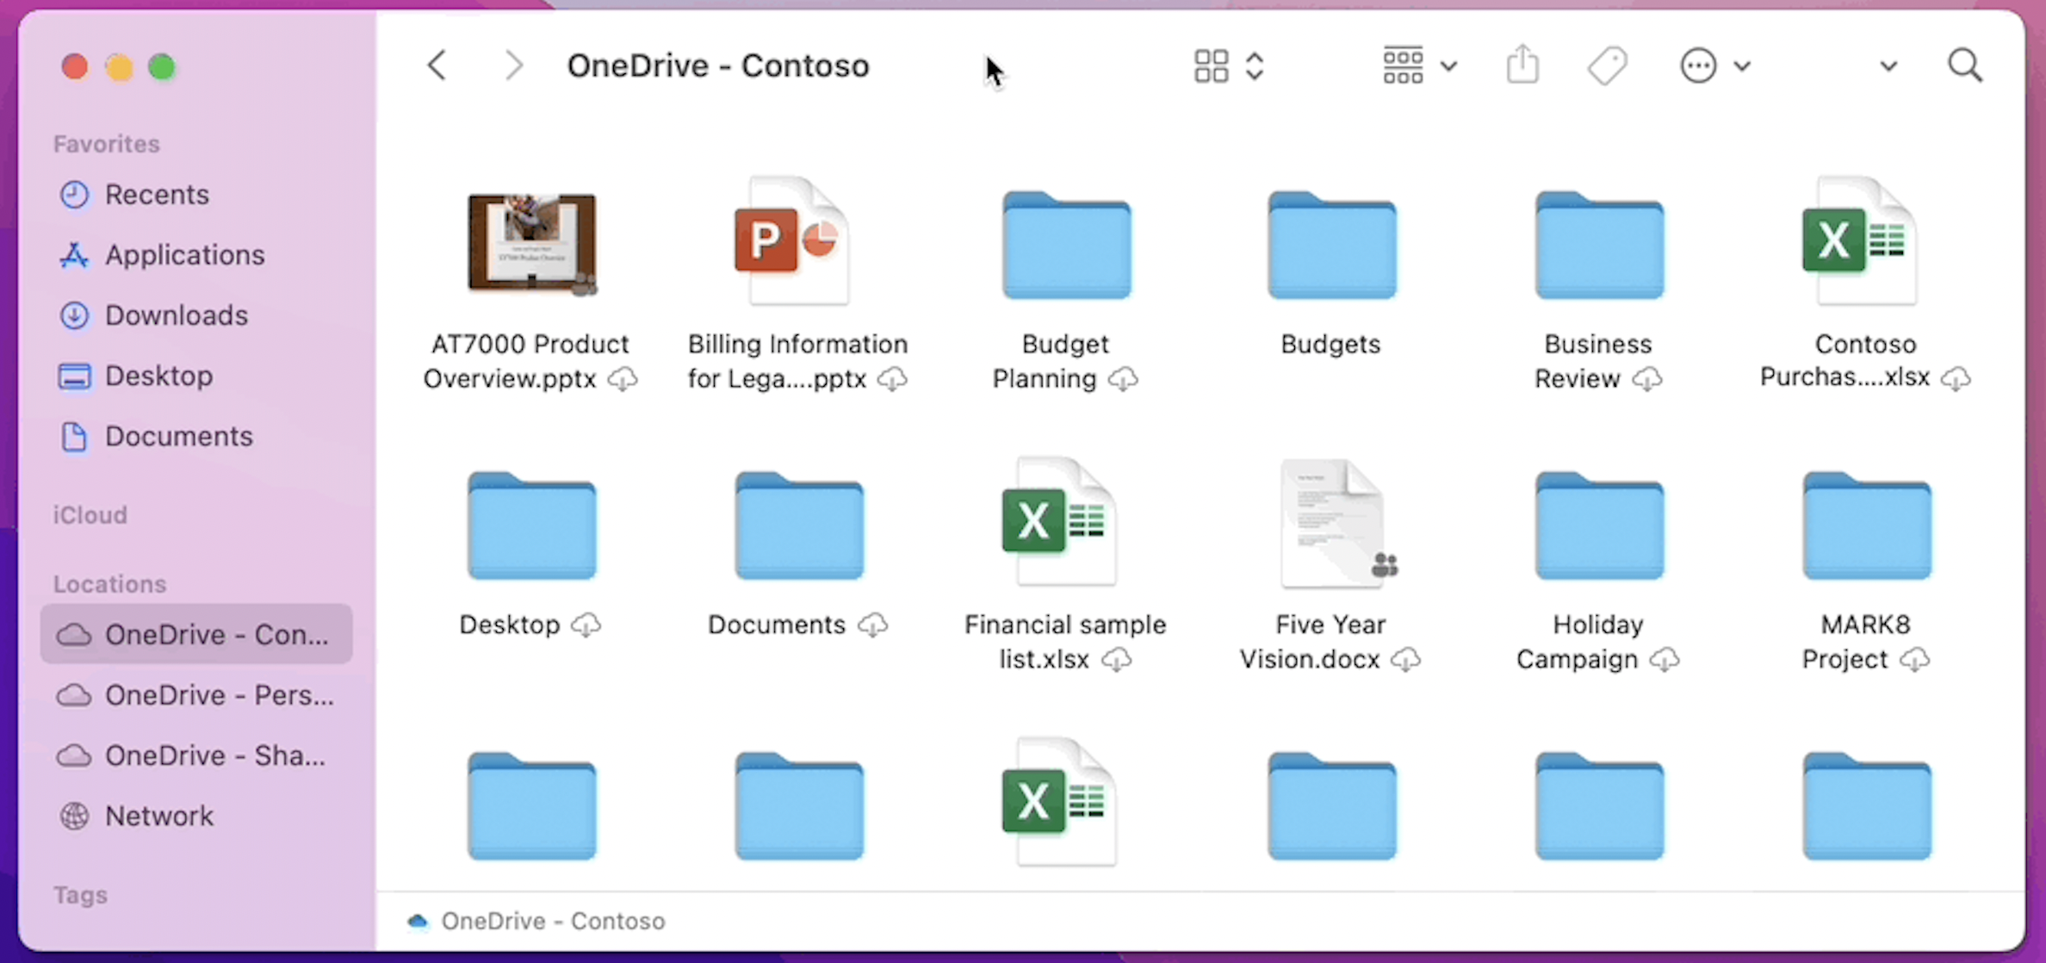Go back with the left arrow
2046x963 pixels.
437,65
